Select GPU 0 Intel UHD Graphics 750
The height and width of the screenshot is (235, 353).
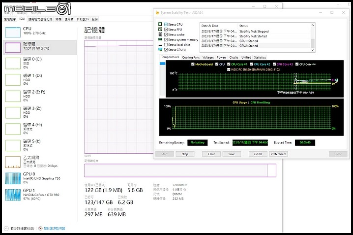tap(40, 178)
